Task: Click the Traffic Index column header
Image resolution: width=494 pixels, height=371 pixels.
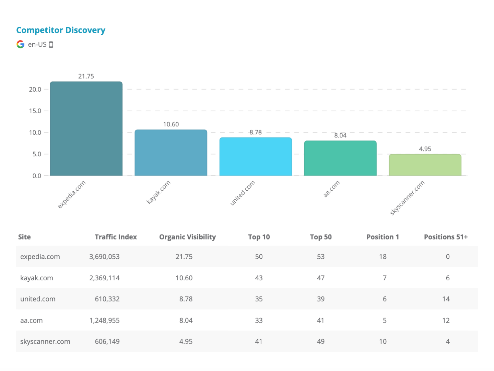Action: [116, 237]
